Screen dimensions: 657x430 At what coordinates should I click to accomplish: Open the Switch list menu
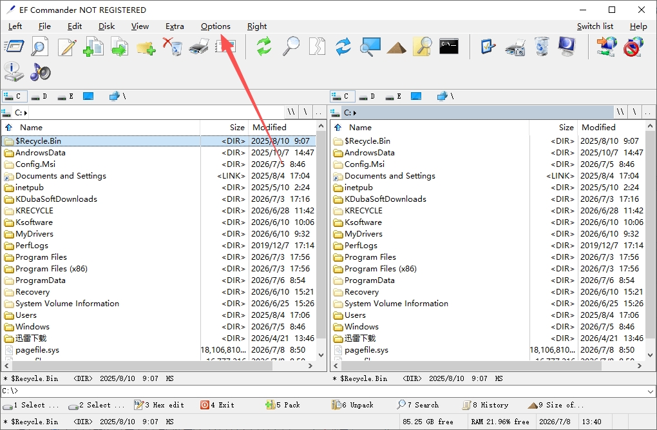pyautogui.click(x=595, y=26)
